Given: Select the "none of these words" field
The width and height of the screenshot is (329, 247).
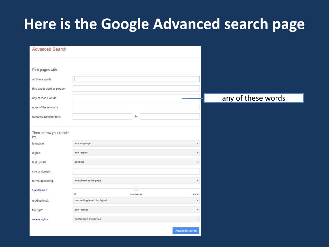Looking at the screenshot, I should (136, 107).
